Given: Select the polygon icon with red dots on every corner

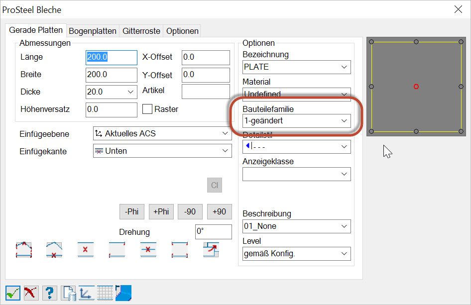Looking at the screenshot, I should point(24,250).
